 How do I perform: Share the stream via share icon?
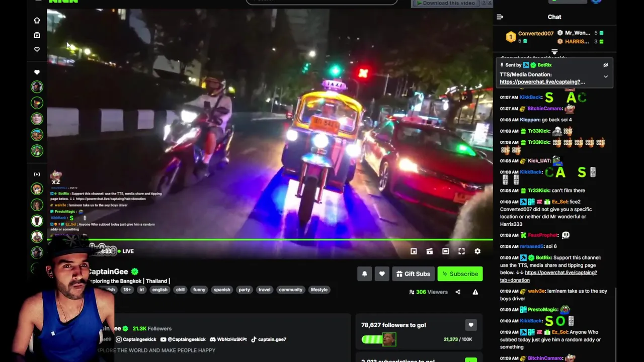(458, 292)
